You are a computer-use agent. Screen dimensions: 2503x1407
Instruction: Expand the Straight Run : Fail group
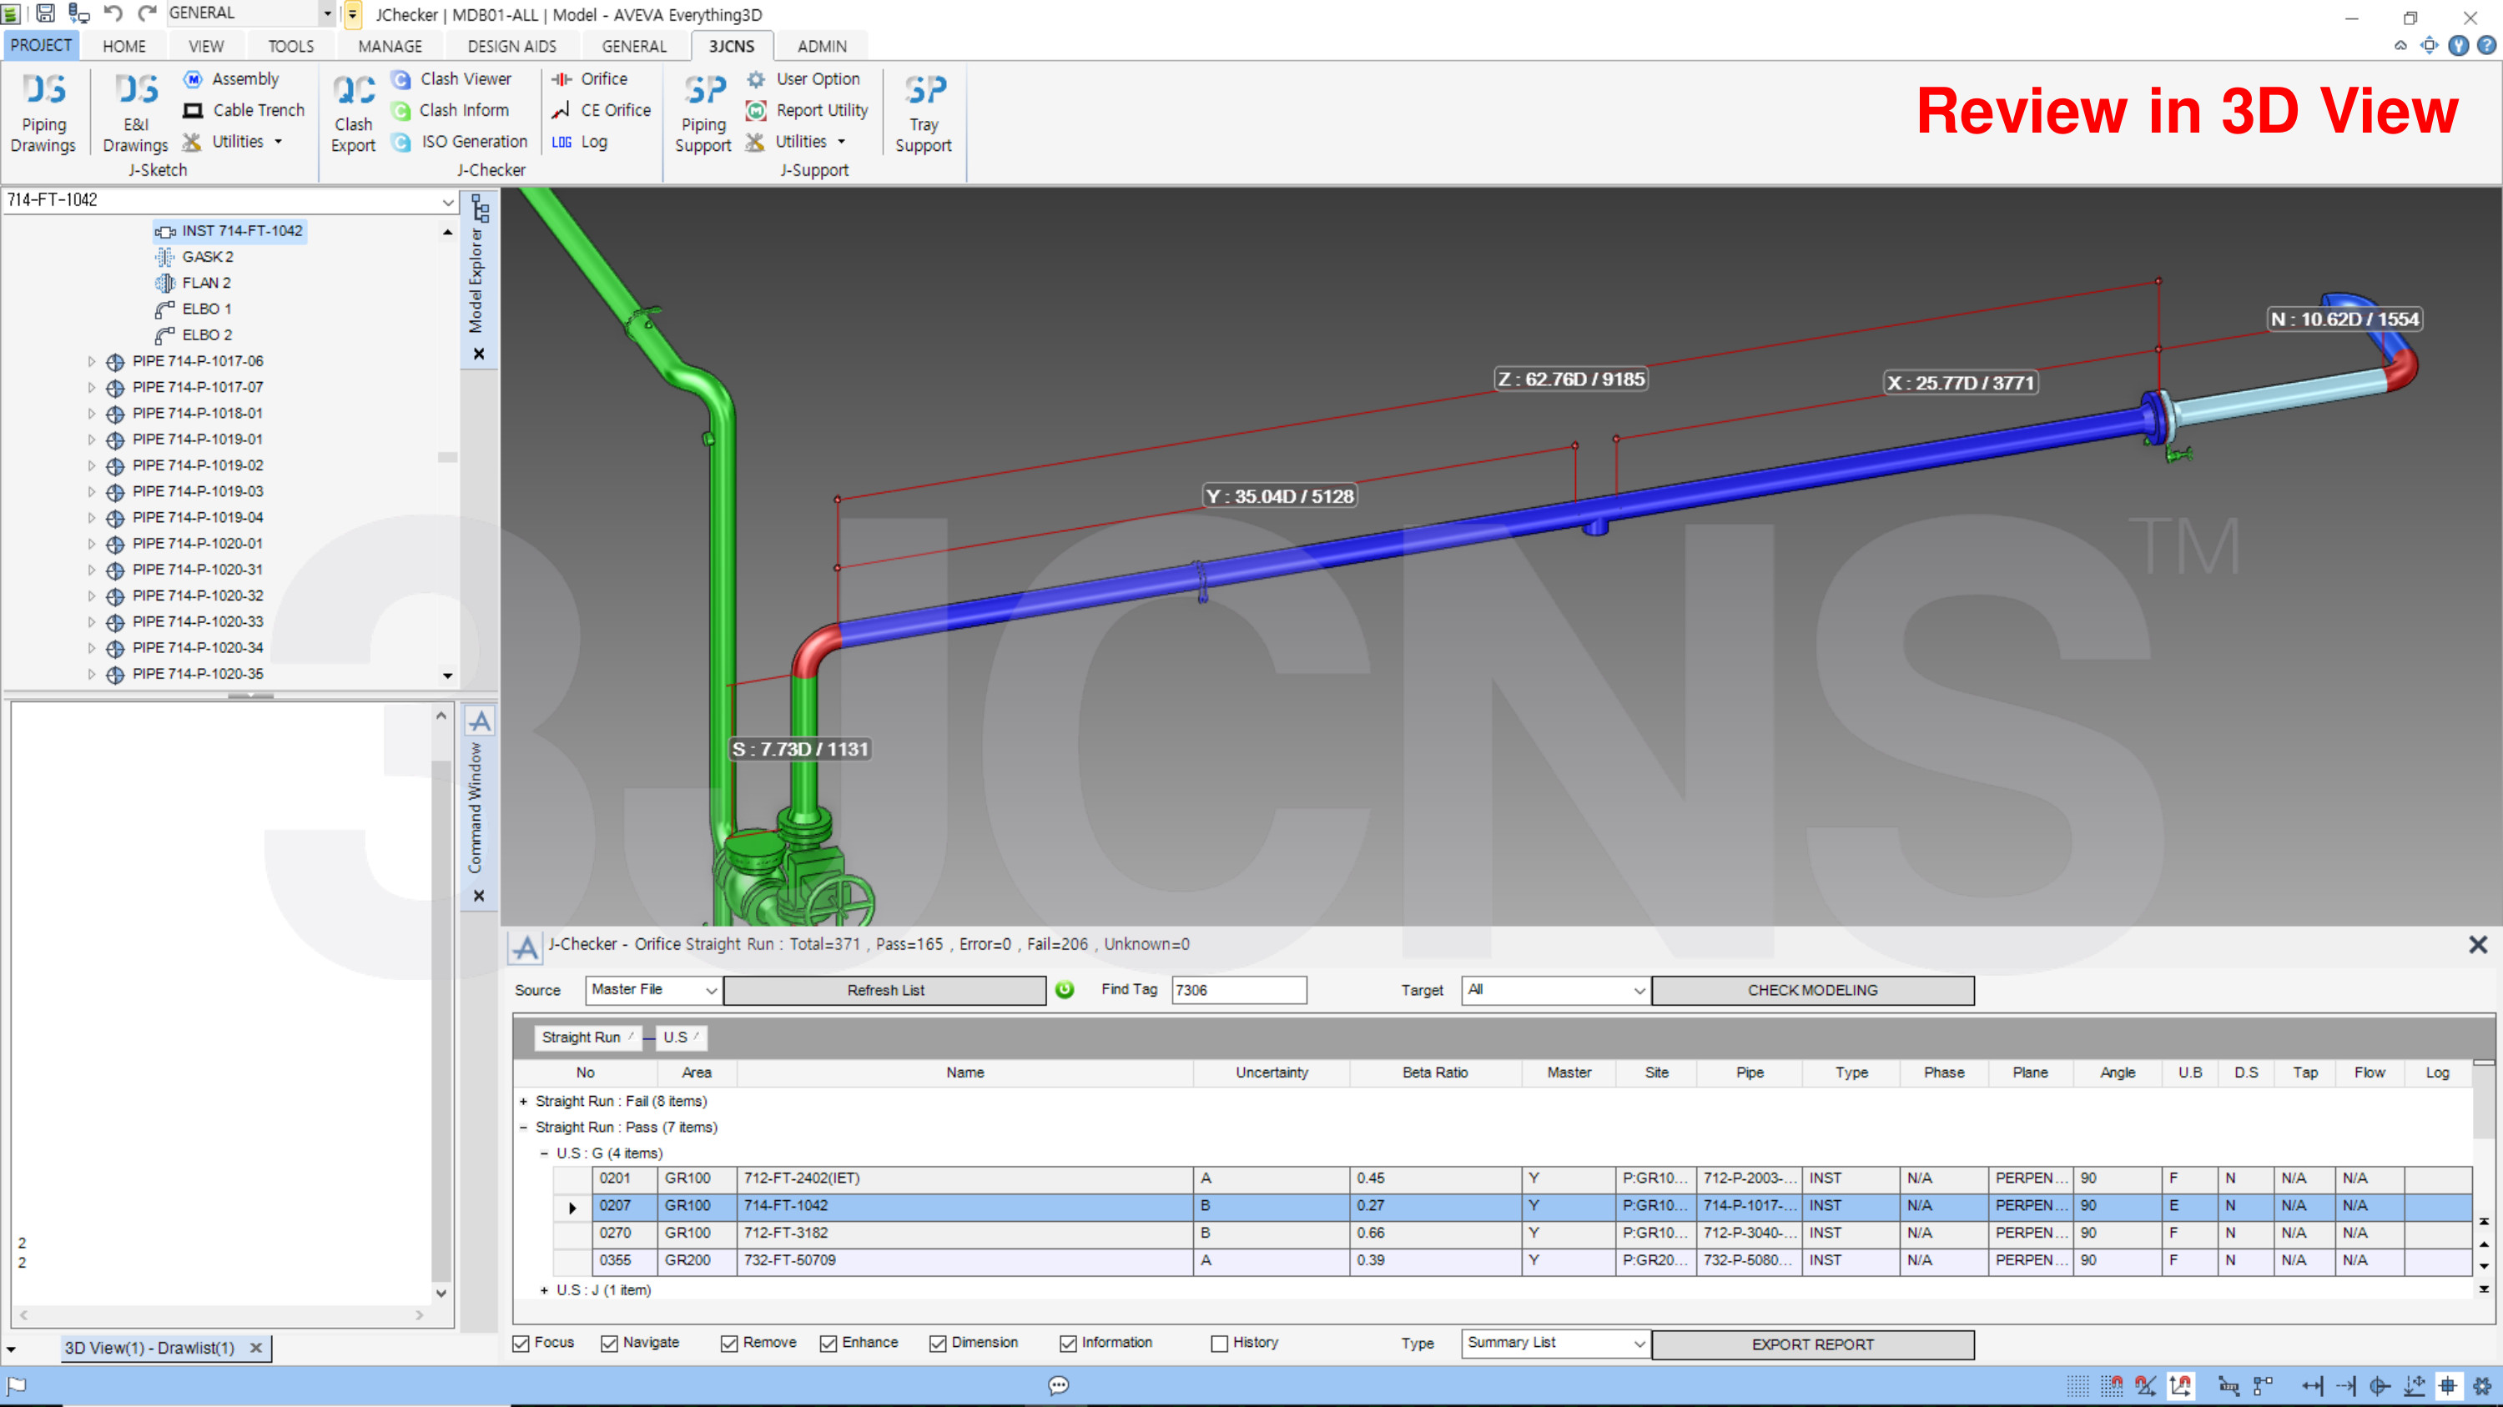click(523, 1101)
